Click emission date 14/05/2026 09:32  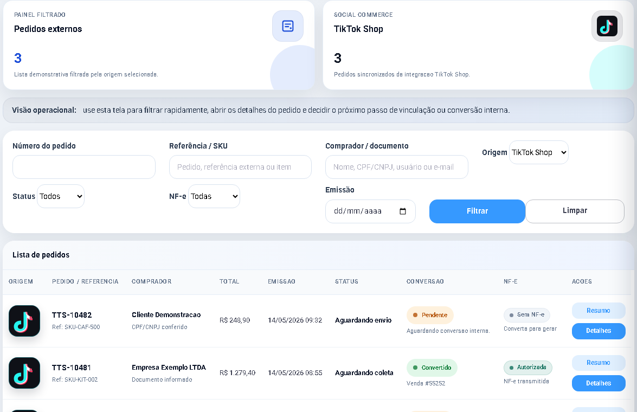click(295, 320)
